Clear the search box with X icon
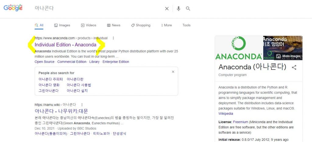Viewport: 312px width, 142px height. tap(167, 9)
